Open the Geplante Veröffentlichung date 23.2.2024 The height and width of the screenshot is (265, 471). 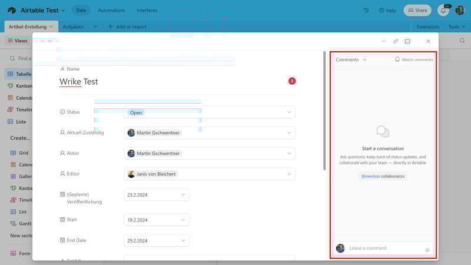pos(157,195)
